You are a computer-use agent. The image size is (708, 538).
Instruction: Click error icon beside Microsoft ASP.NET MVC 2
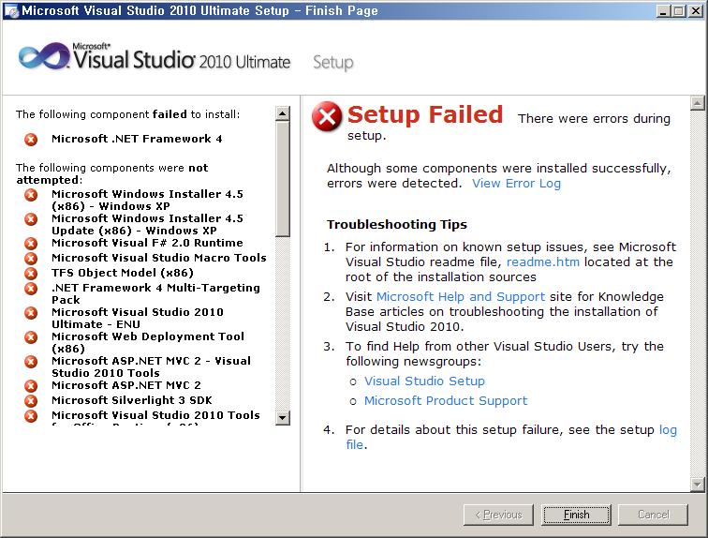(31, 386)
